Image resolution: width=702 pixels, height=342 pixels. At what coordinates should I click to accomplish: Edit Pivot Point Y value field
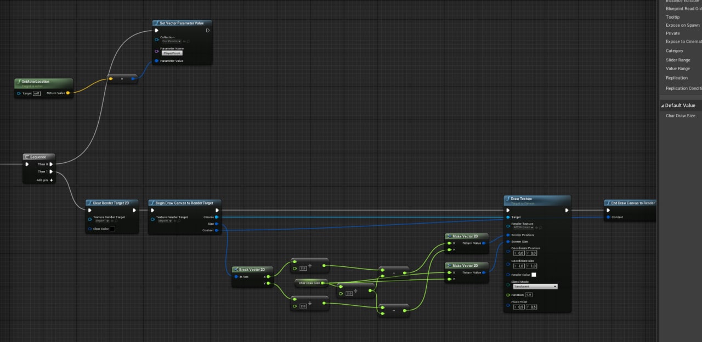click(x=531, y=307)
